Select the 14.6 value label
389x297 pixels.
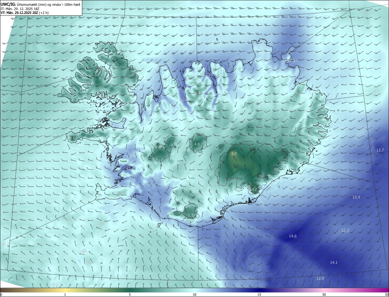(x=293, y=236)
